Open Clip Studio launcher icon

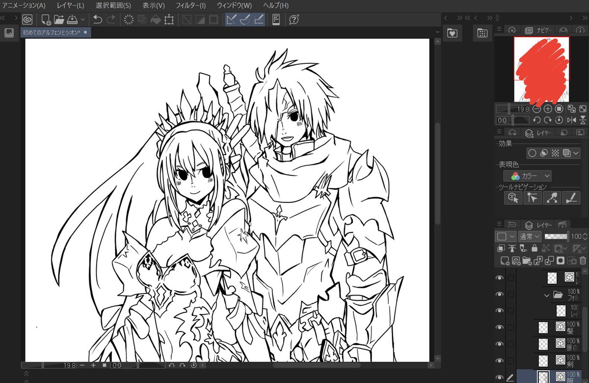pos(27,20)
